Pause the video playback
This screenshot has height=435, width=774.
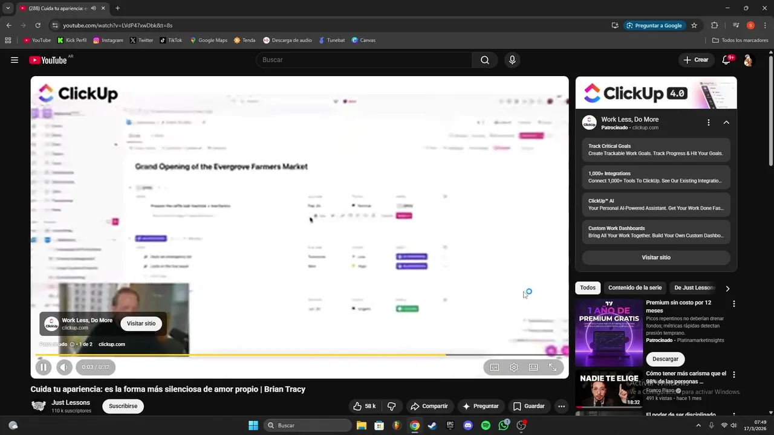coord(44,367)
